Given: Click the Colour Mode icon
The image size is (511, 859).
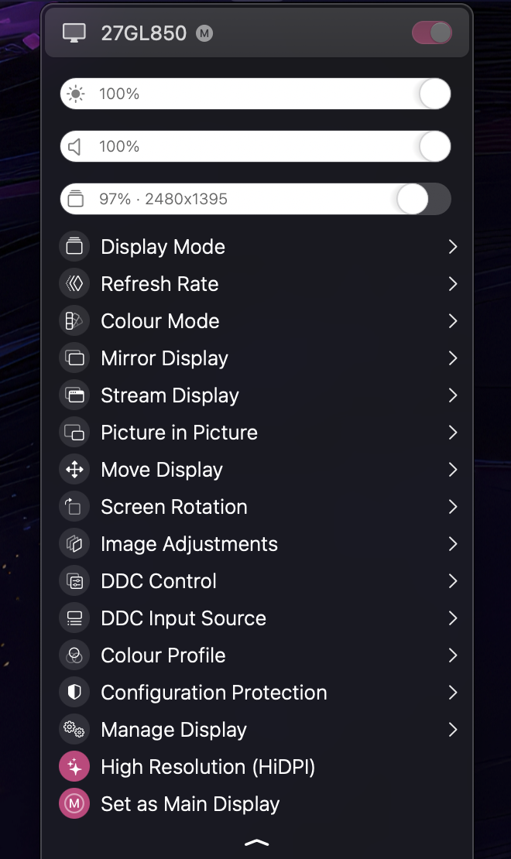Looking at the screenshot, I should click(x=74, y=321).
